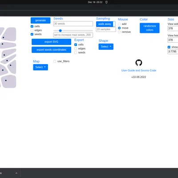Select the remove mouse mode radio

(x=119, y=32)
